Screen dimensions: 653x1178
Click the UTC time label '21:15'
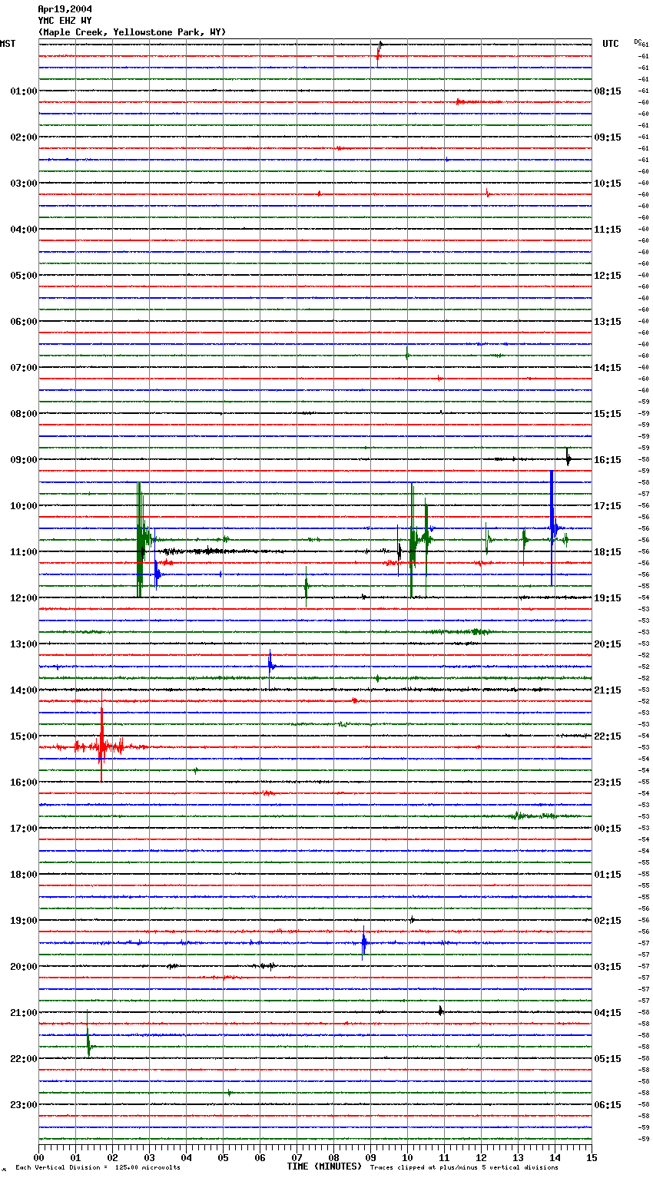(608, 690)
